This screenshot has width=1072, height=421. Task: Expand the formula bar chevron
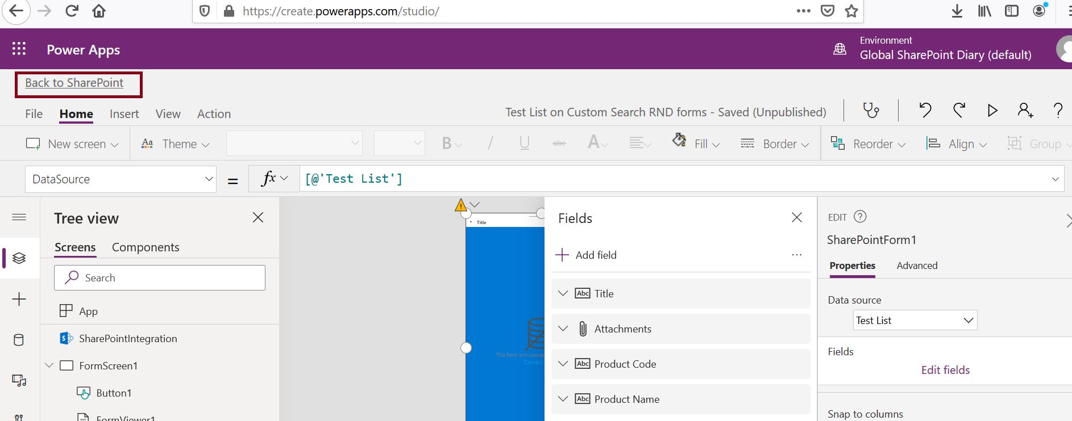[x=1056, y=179]
